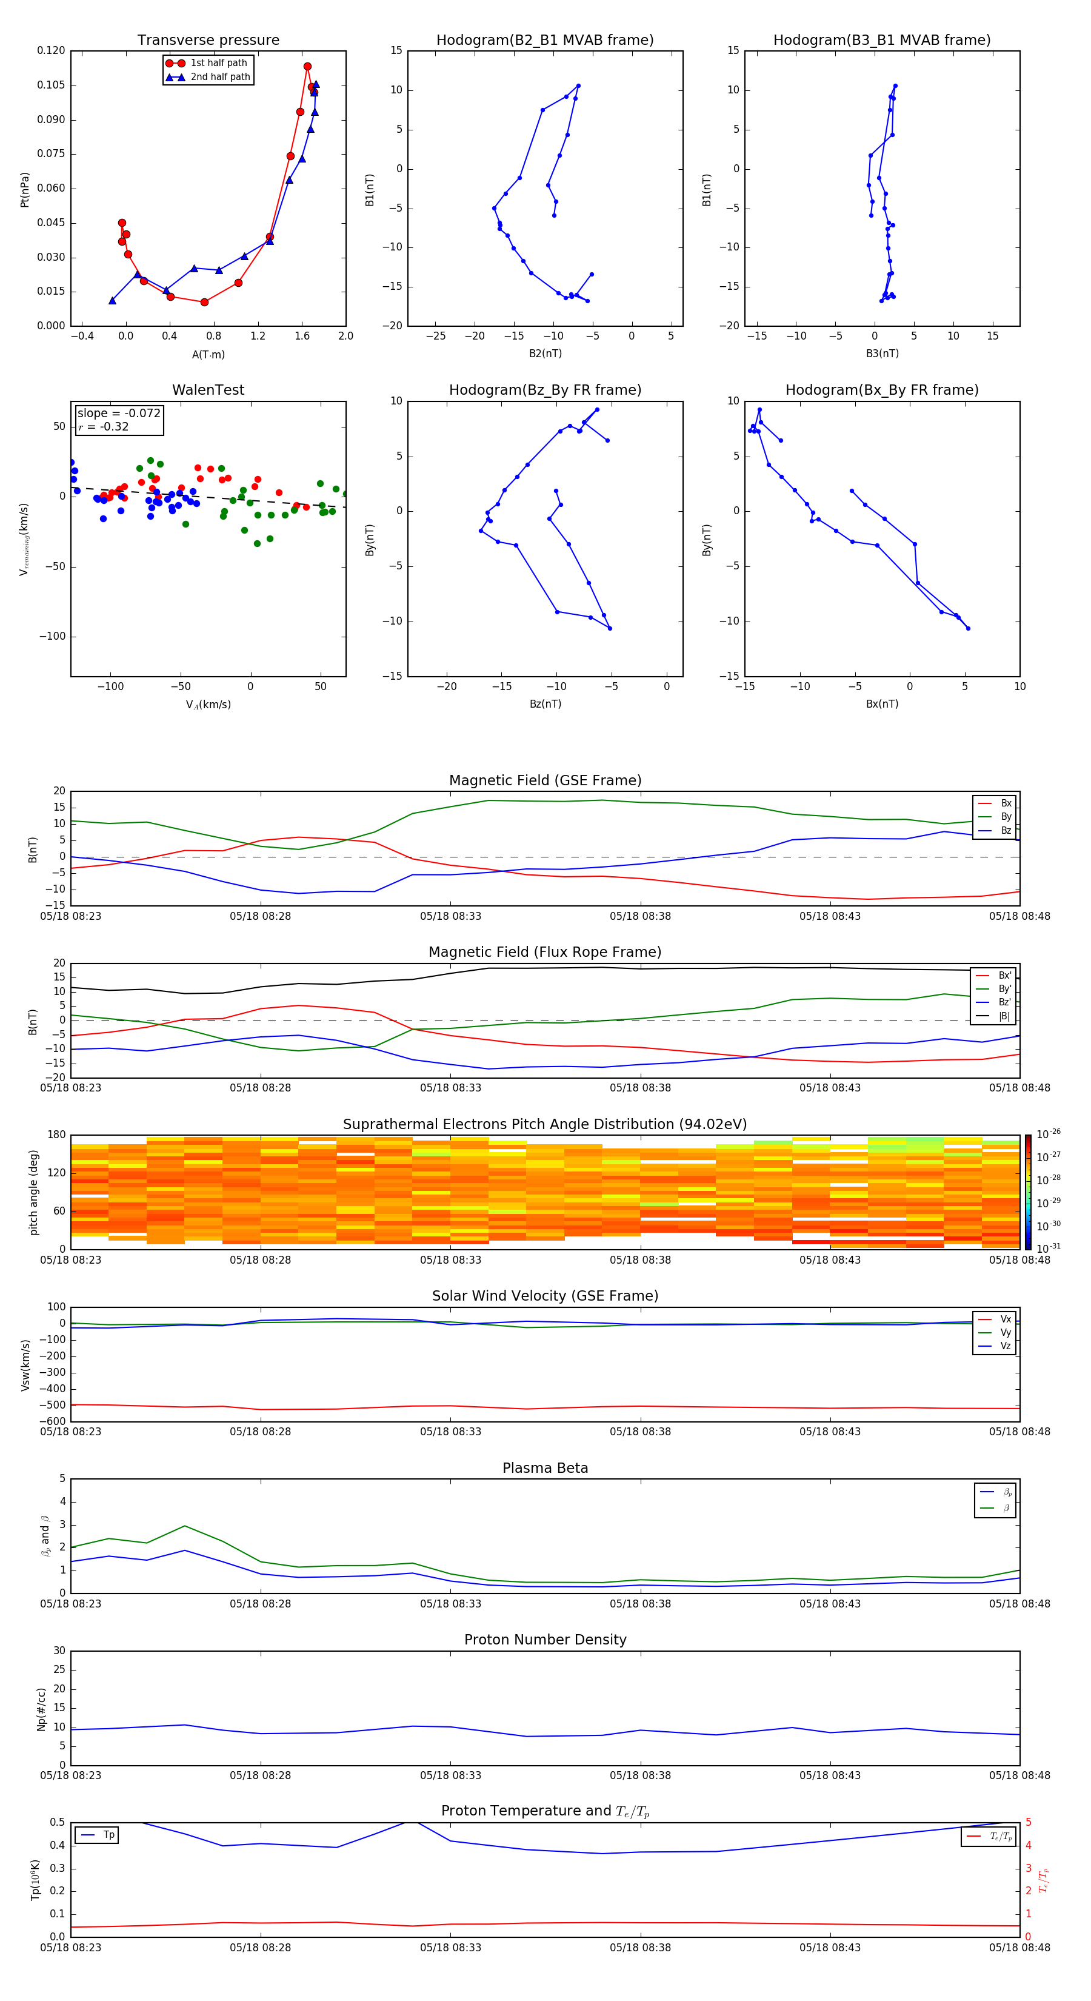Click the "Hodogram(B2_B1 MVAB frame)" title
Viewport: 1091px width, 2001px height.
tap(545, 39)
